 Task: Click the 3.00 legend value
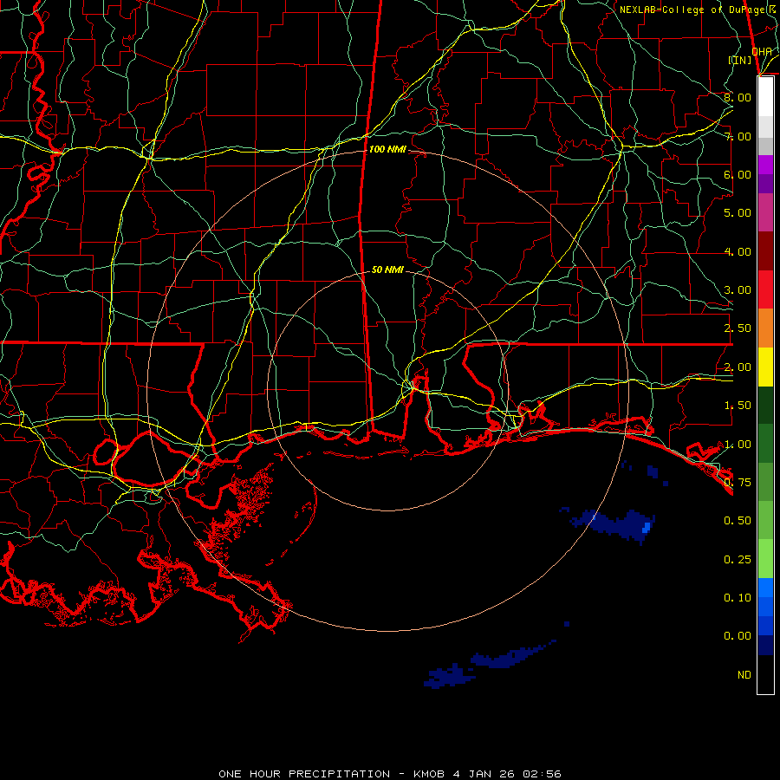[738, 290]
